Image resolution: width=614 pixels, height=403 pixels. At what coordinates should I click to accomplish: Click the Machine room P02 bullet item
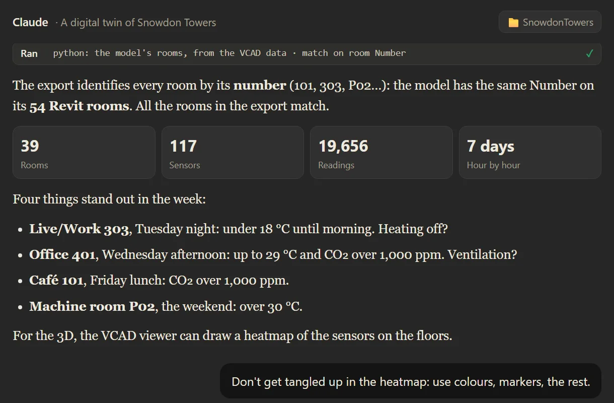coord(166,306)
